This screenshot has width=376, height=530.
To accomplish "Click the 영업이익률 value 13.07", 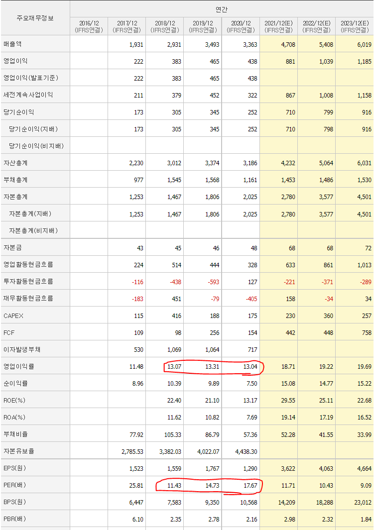I will pos(174,366).
